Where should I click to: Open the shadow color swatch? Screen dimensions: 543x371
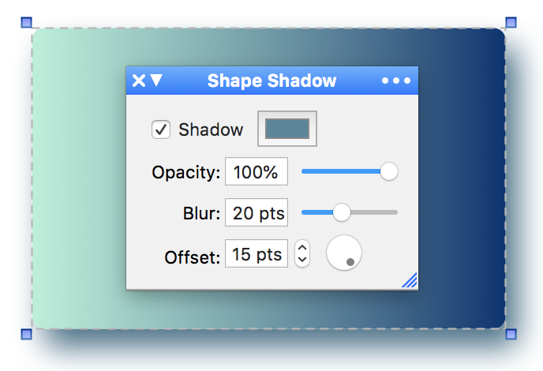[x=287, y=129]
